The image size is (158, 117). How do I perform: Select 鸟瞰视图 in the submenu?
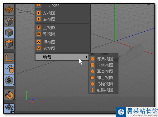click(x=103, y=84)
